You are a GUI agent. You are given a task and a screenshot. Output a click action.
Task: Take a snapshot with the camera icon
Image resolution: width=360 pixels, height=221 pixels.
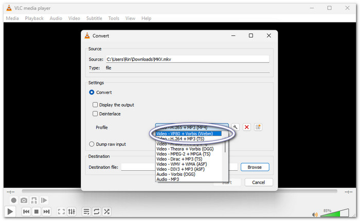[x=24, y=200]
